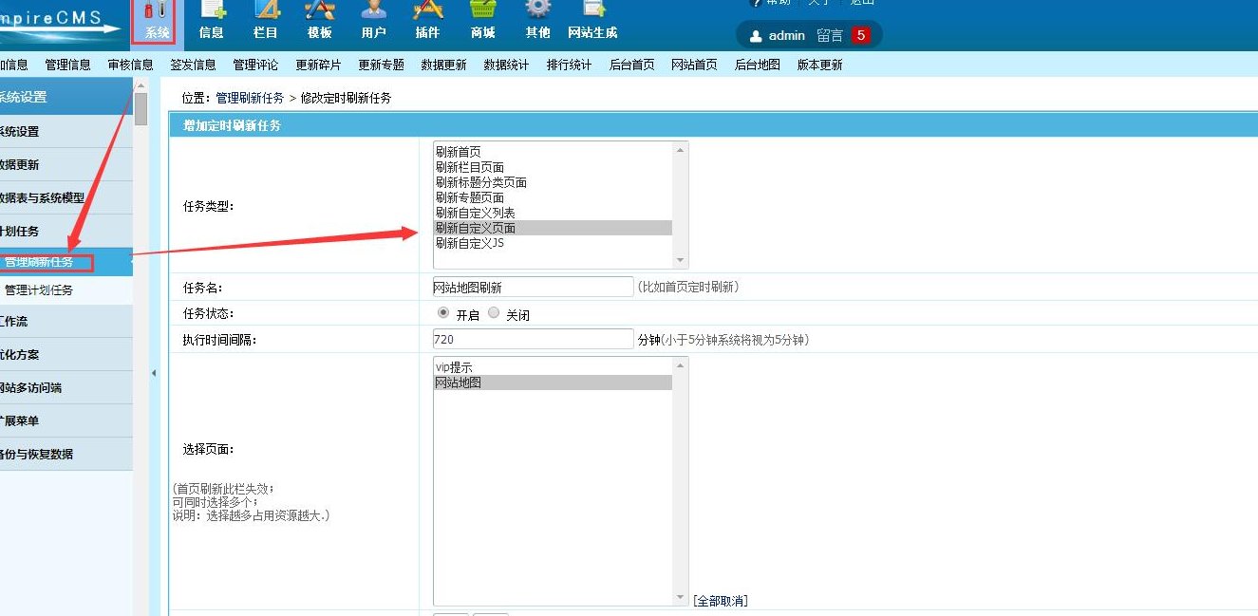Image resolution: width=1258 pixels, height=616 pixels.
Task: Click the admin user icon
Action: [x=756, y=36]
